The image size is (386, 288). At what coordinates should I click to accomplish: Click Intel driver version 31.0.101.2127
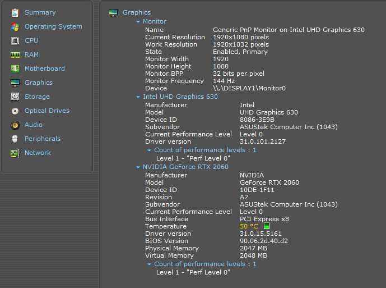[x=263, y=141]
